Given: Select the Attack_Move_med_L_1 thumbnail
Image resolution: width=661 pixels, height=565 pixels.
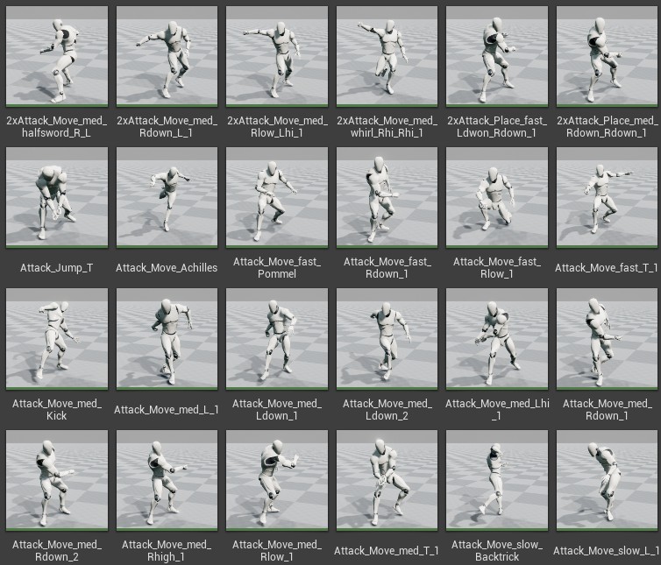Looking at the screenshot, I should (x=167, y=339).
